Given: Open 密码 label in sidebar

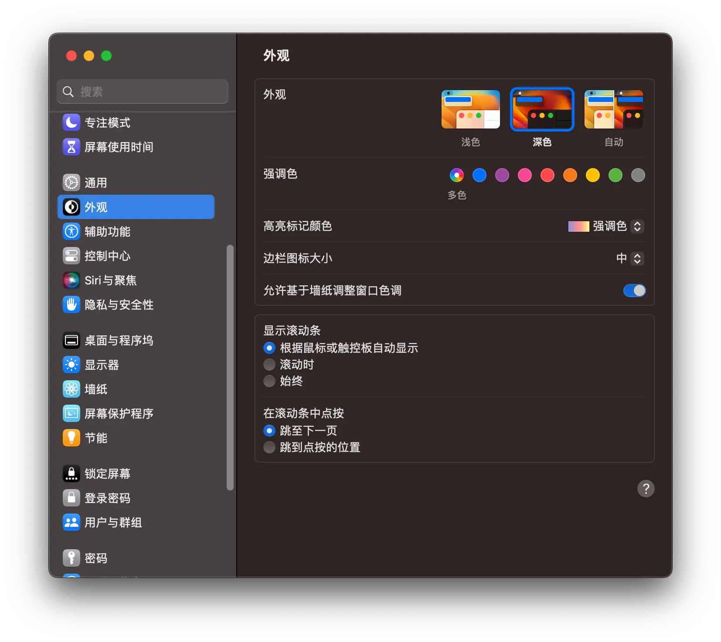Looking at the screenshot, I should point(96,558).
